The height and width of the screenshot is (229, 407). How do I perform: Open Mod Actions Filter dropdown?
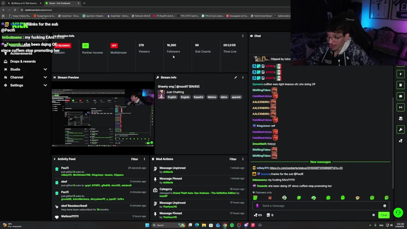click(x=233, y=159)
